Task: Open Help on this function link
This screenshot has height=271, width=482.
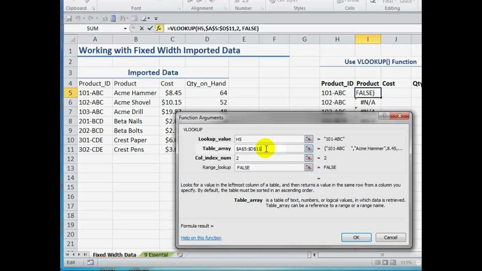Action: pos(201,238)
